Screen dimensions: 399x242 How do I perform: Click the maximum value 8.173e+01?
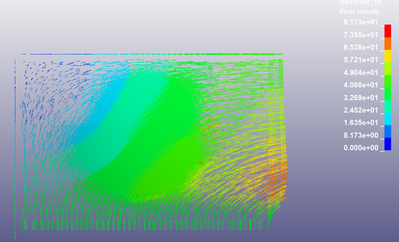360,23
